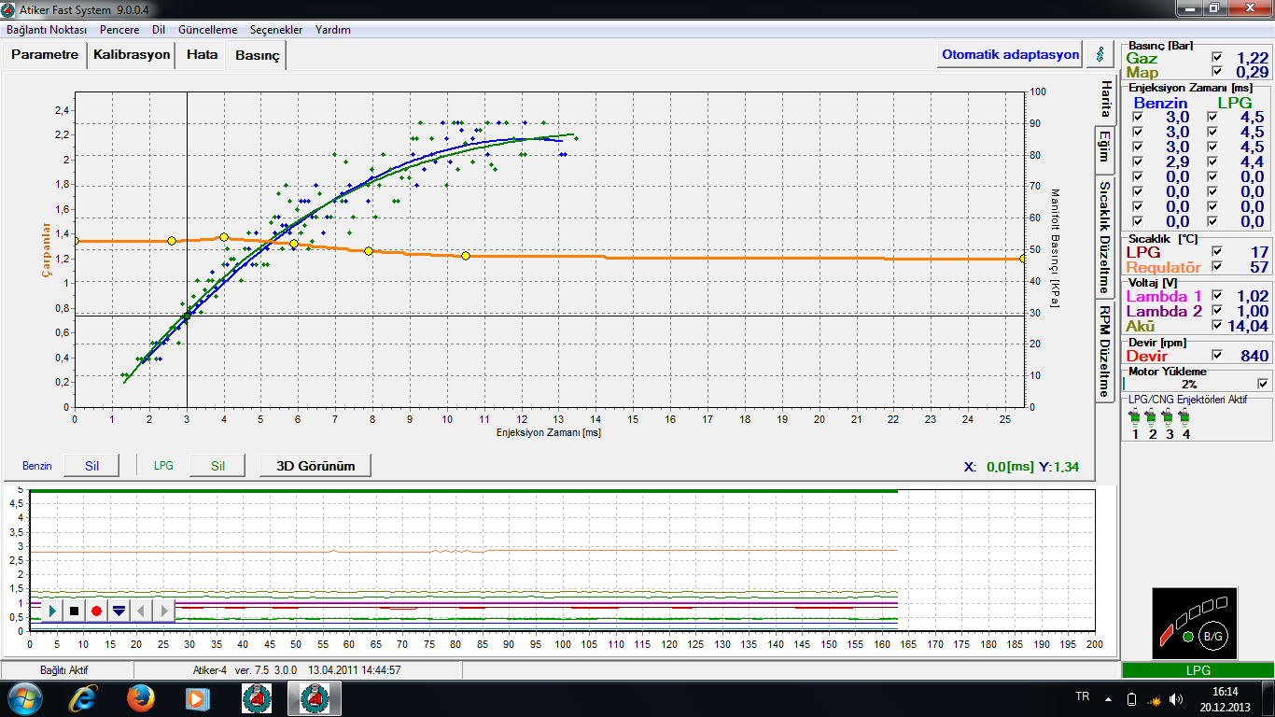Show hidden tray icons arrow
Image resolution: width=1275 pixels, height=717 pixels.
click(x=1108, y=698)
